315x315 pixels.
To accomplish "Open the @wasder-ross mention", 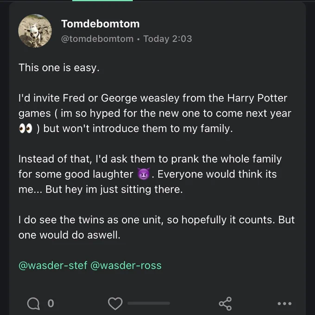I will tap(126, 265).
